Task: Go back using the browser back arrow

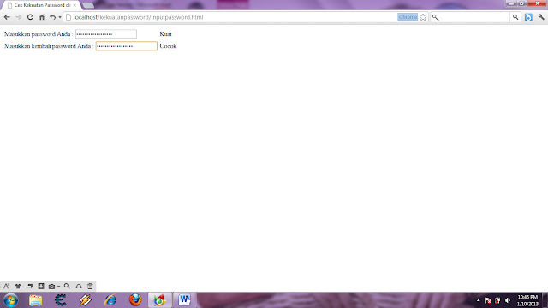Action: click(7, 17)
